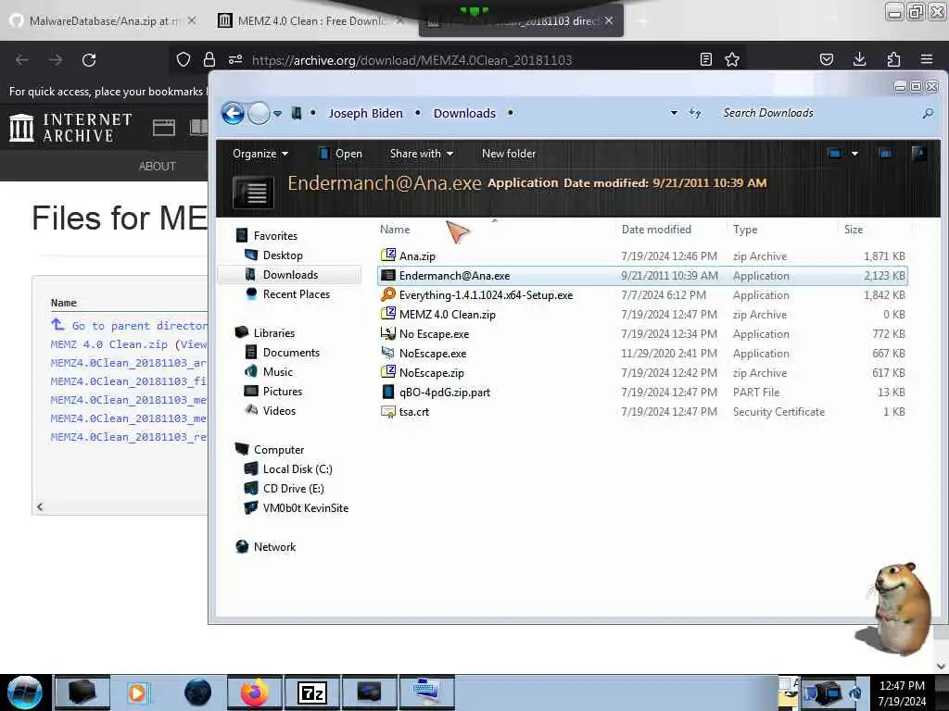This screenshot has width=949, height=711.
Task: Click the search magnifier icon in Explorer
Action: (927, 113)
